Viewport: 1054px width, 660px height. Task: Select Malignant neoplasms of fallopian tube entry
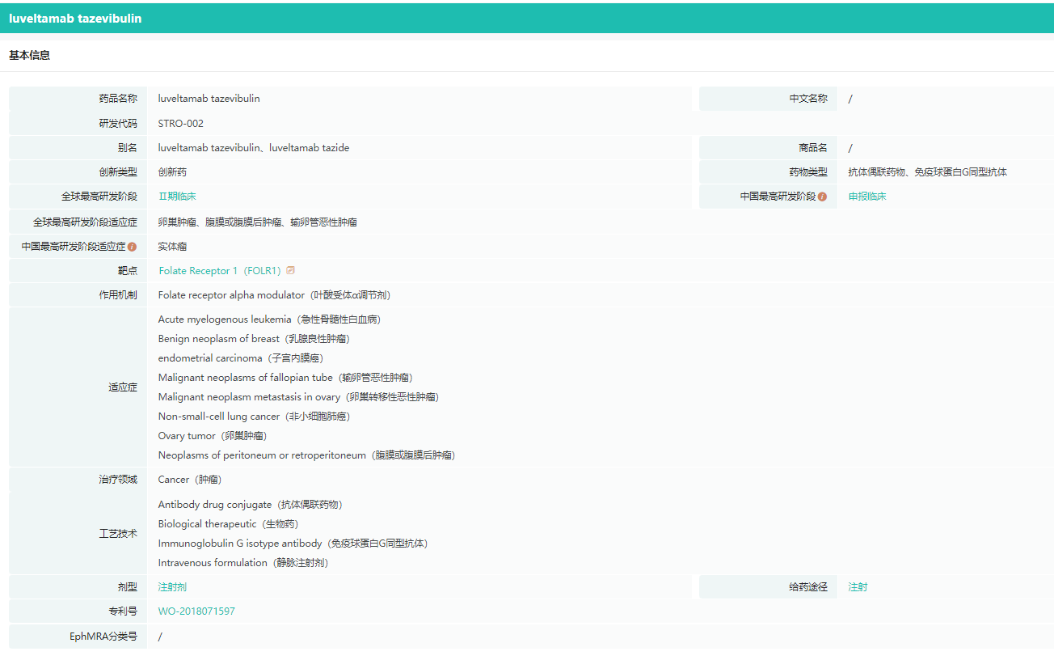click(x=285, y=378)
